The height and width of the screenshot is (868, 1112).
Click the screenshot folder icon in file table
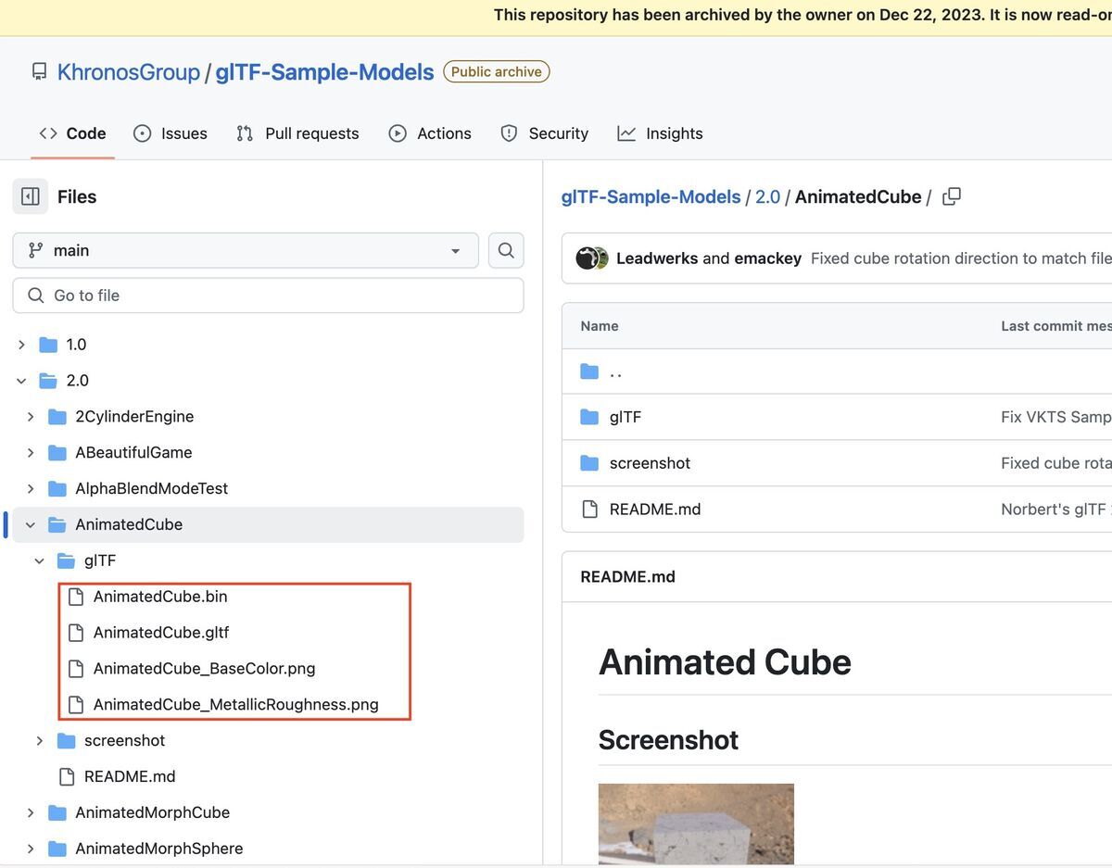tap(589, 463)
